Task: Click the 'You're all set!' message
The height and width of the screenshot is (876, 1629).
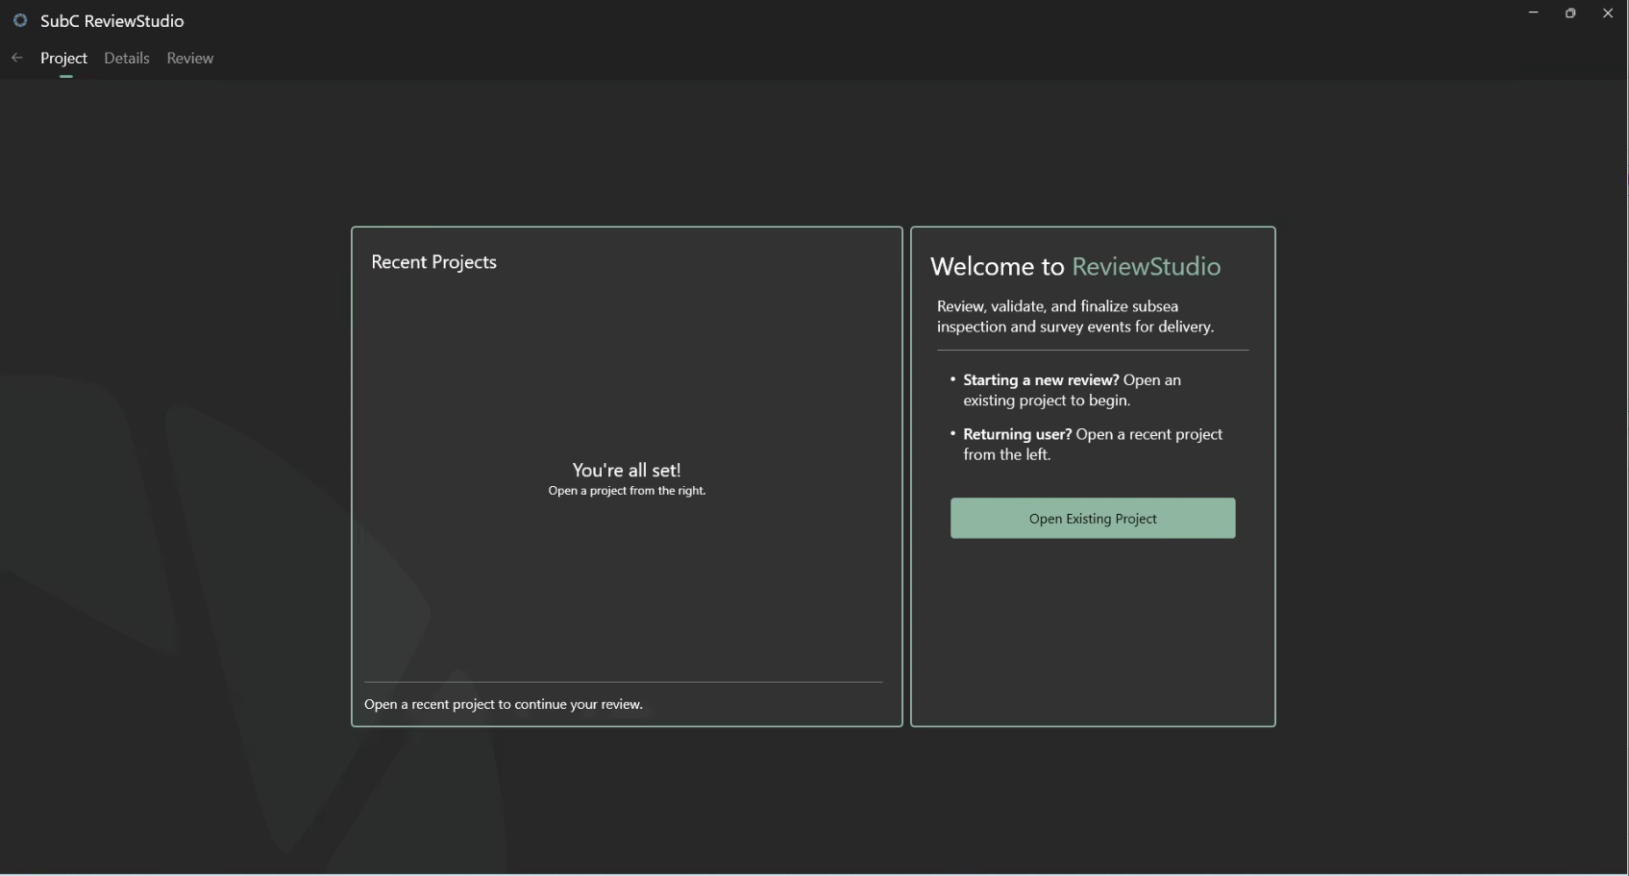Action: tap(627, 470)
